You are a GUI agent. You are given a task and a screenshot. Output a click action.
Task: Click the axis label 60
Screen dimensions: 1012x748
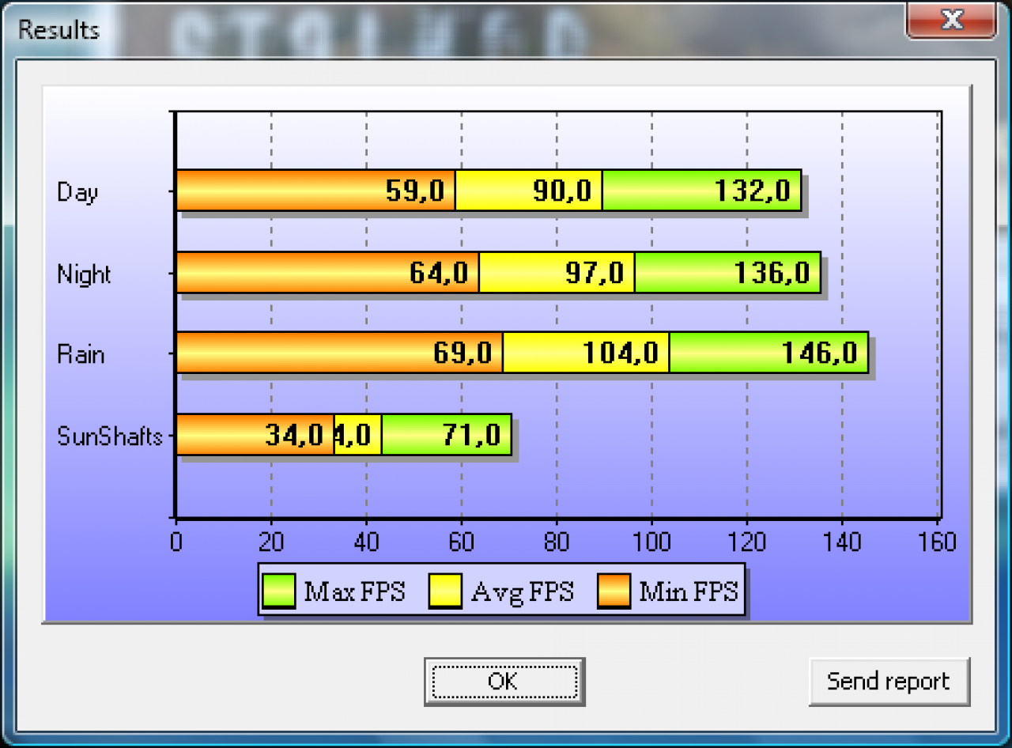[x=462, y=542]
